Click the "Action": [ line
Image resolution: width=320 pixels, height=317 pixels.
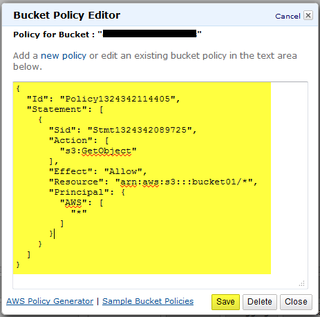click(79, 140)
